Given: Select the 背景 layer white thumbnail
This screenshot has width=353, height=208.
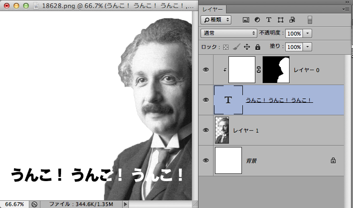Looking at the screenshot, I should (x=228, y=160).
